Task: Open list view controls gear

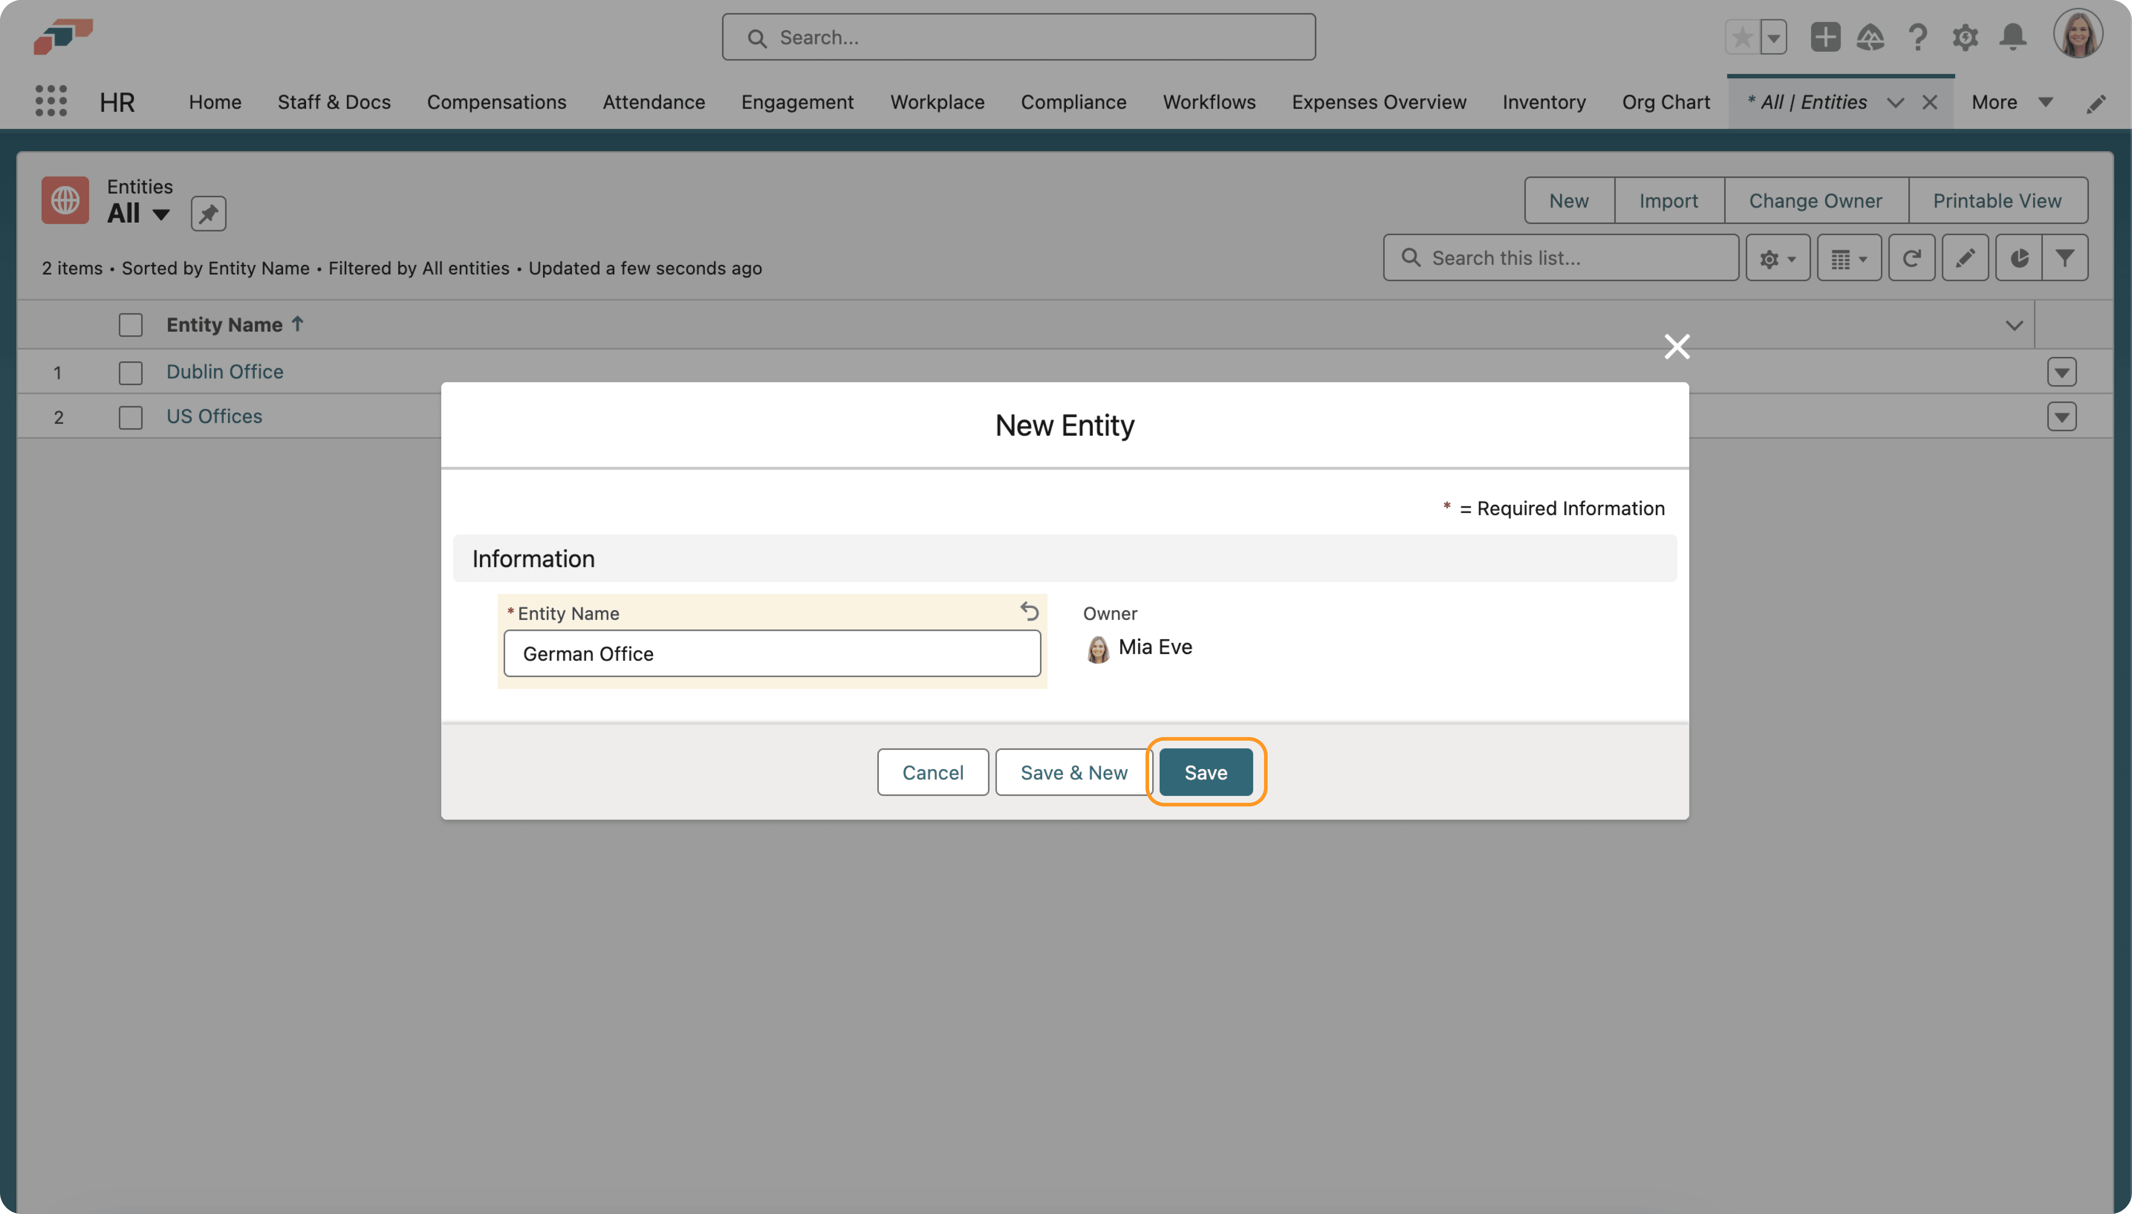Action: pyautogui.click(x=1777, y=258)
